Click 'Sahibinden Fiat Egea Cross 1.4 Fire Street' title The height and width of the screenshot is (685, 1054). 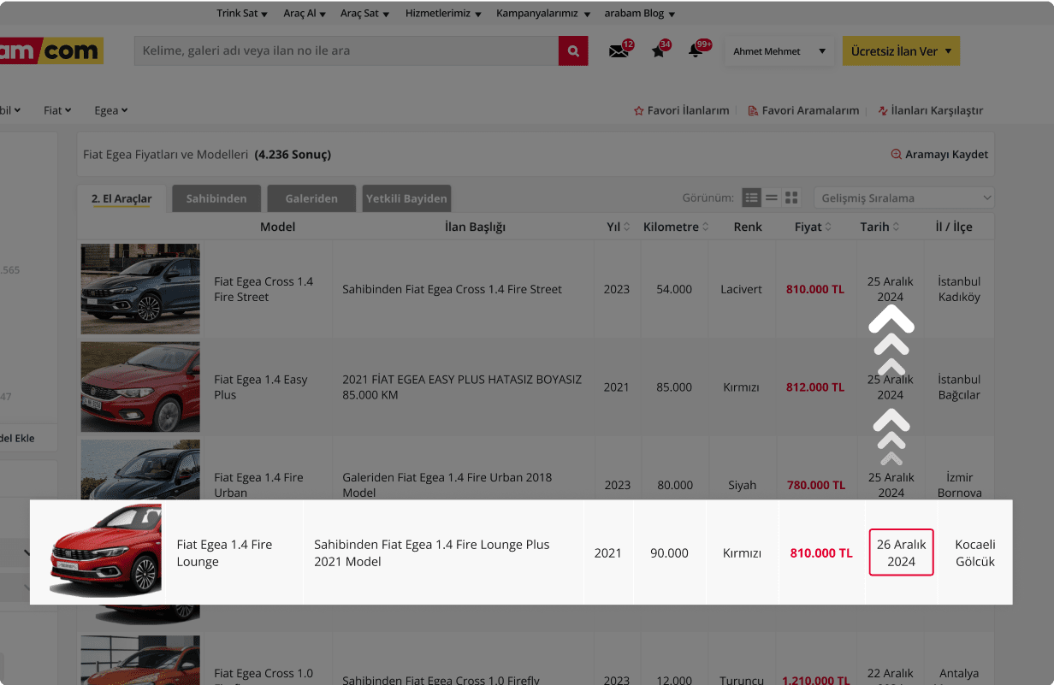(x=452, y=289)
